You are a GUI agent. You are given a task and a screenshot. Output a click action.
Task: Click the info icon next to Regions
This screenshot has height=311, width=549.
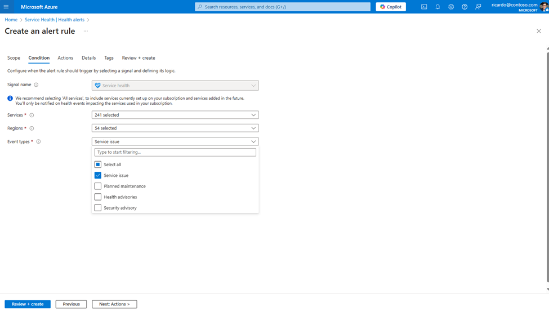click(x=32, y=128)
